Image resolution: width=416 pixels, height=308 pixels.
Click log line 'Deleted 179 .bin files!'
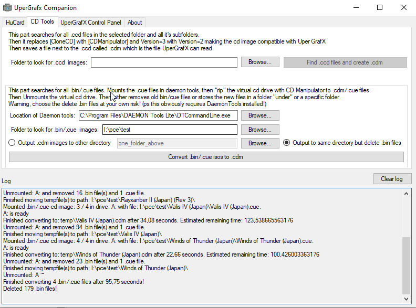30,289
